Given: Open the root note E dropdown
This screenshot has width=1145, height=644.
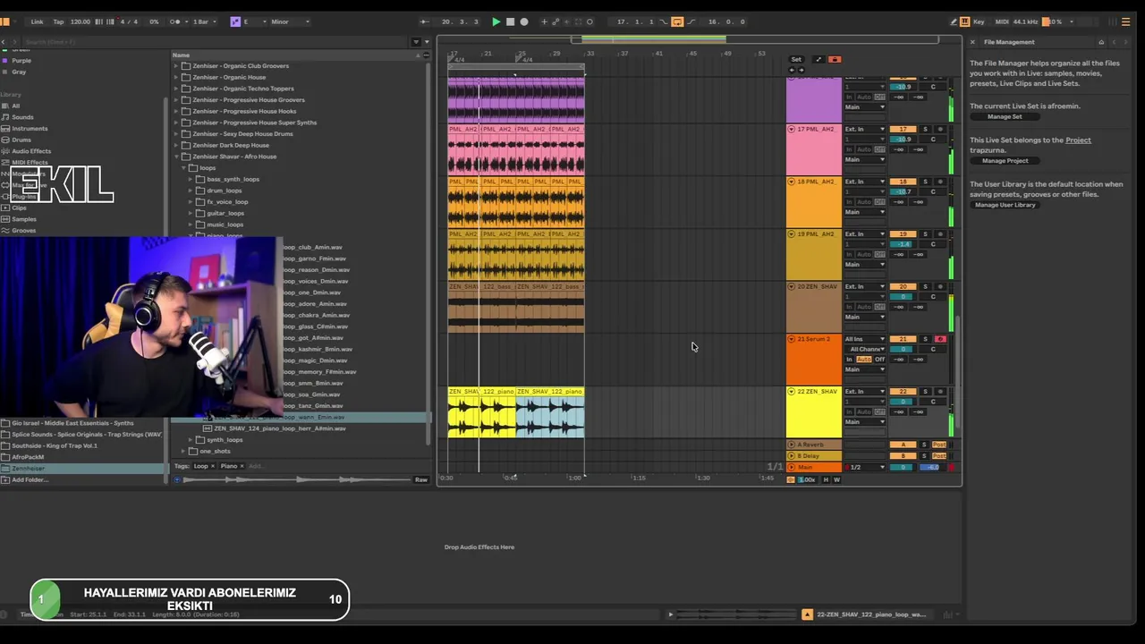Looking at the screenshot, I should pos(253,21).
